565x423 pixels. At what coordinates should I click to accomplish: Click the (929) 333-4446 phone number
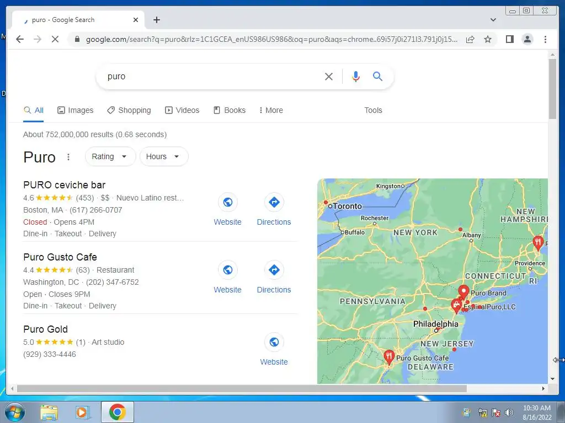point(49,354)
